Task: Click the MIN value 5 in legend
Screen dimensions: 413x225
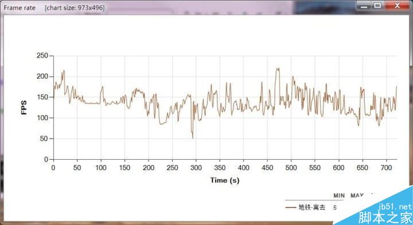Action: click(335, 207)
